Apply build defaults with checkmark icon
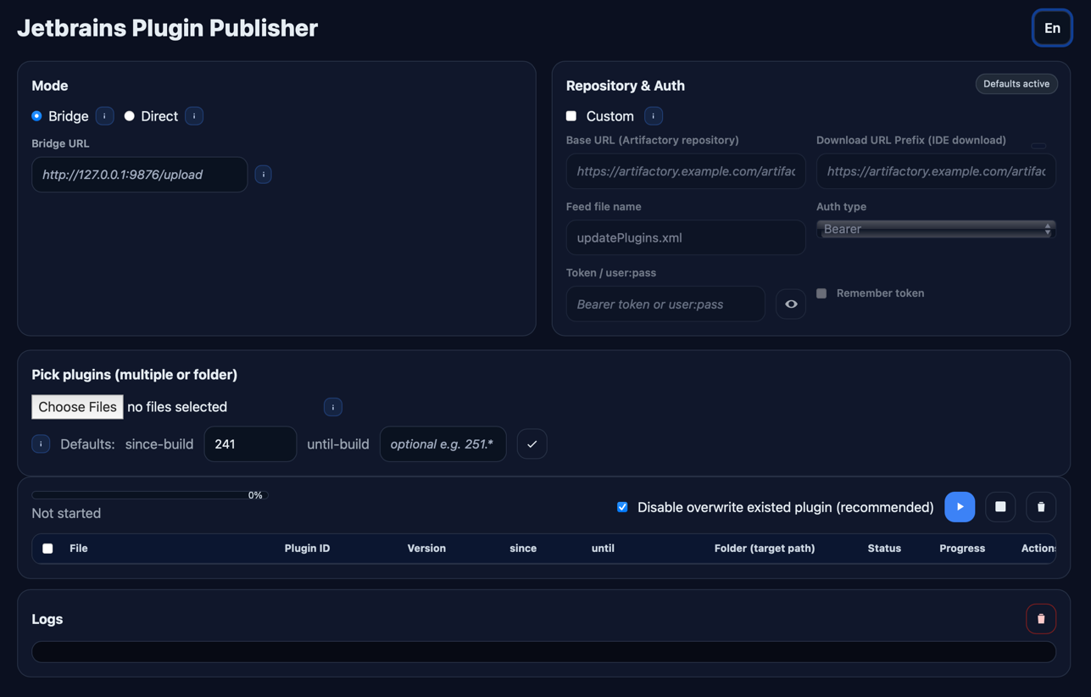1091x697 pixels. [x=532, y=444]
